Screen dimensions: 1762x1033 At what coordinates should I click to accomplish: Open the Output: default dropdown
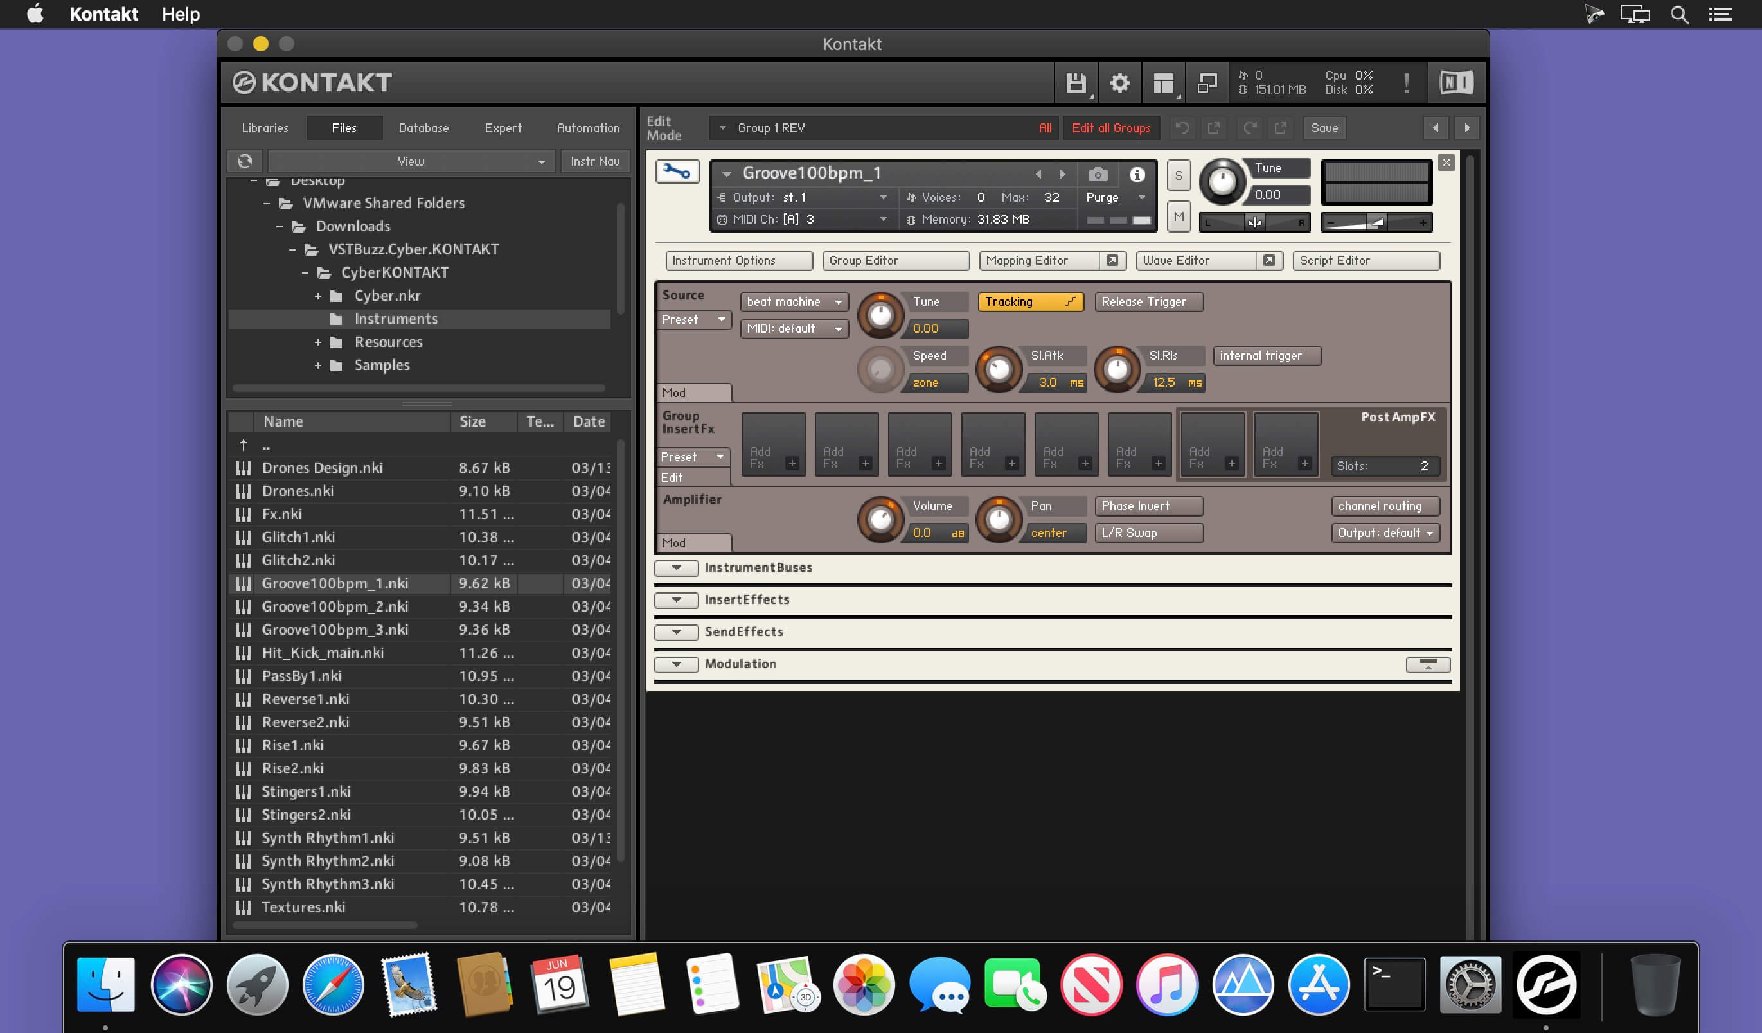[x=1385, y=533]
